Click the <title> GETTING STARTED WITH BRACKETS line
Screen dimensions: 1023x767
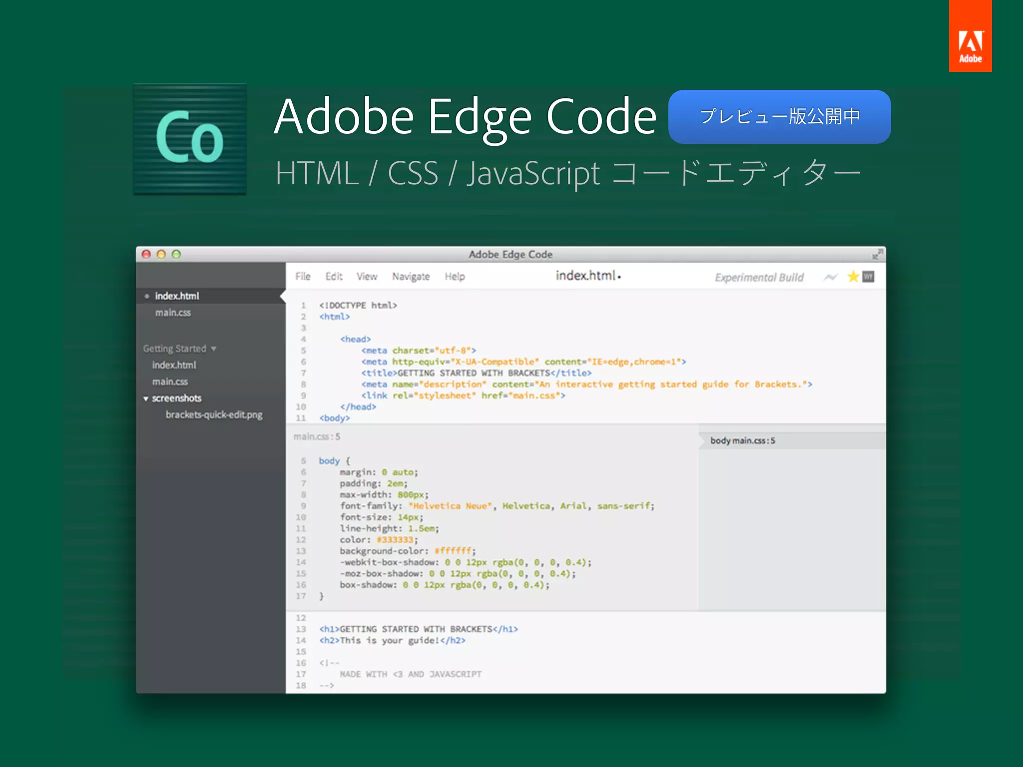pyautogui.click(x=476, y=373)
